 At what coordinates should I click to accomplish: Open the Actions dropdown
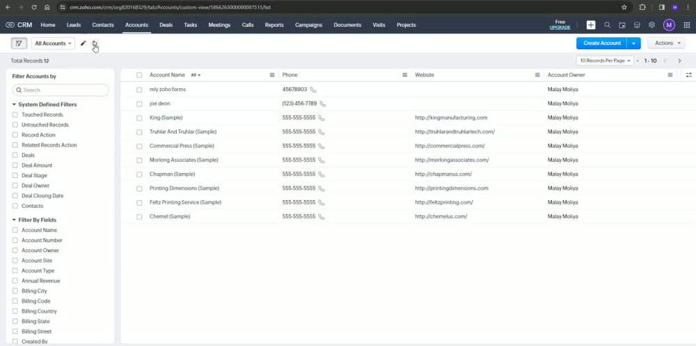[x=666, y=43]
